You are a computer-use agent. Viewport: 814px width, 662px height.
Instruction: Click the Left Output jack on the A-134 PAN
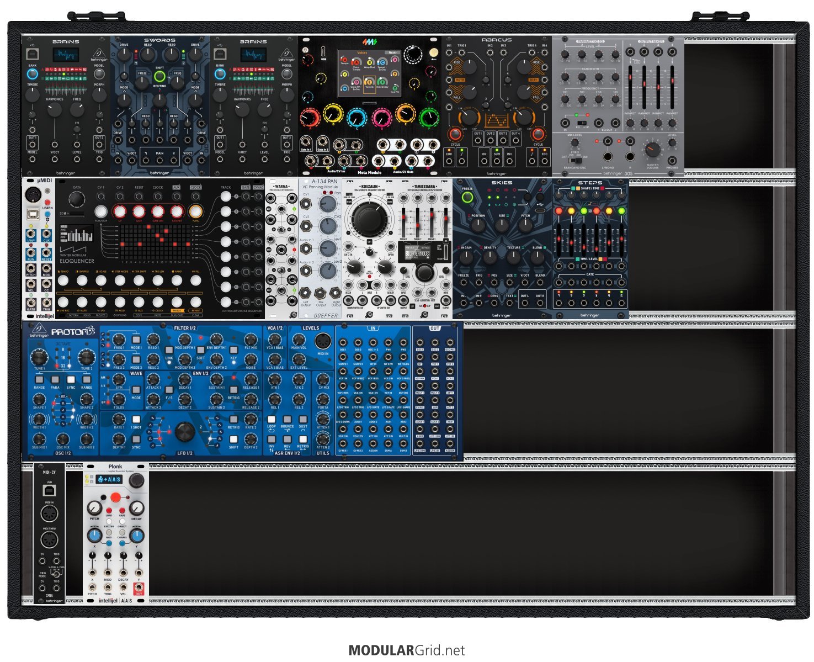306,293
